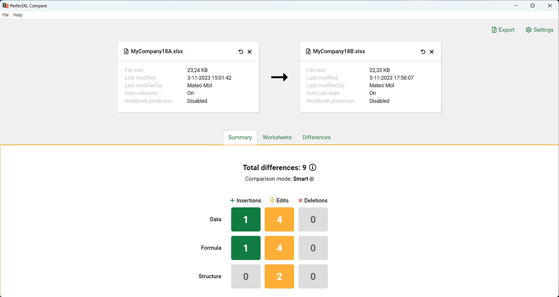This screenshot has width=559, height=297.
Task: Click the orange Structure edits tile
Action: coord(279,276)
